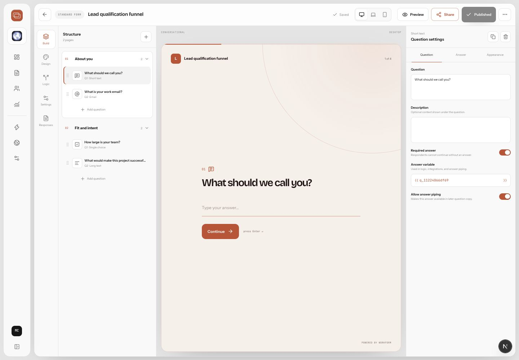519x360 pixels.
Task: Add question under Fit and intent page
Action: [x=93, y=179]
